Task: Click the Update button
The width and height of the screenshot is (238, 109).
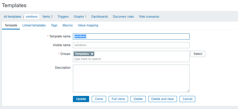Action: (x=81, y=99)
